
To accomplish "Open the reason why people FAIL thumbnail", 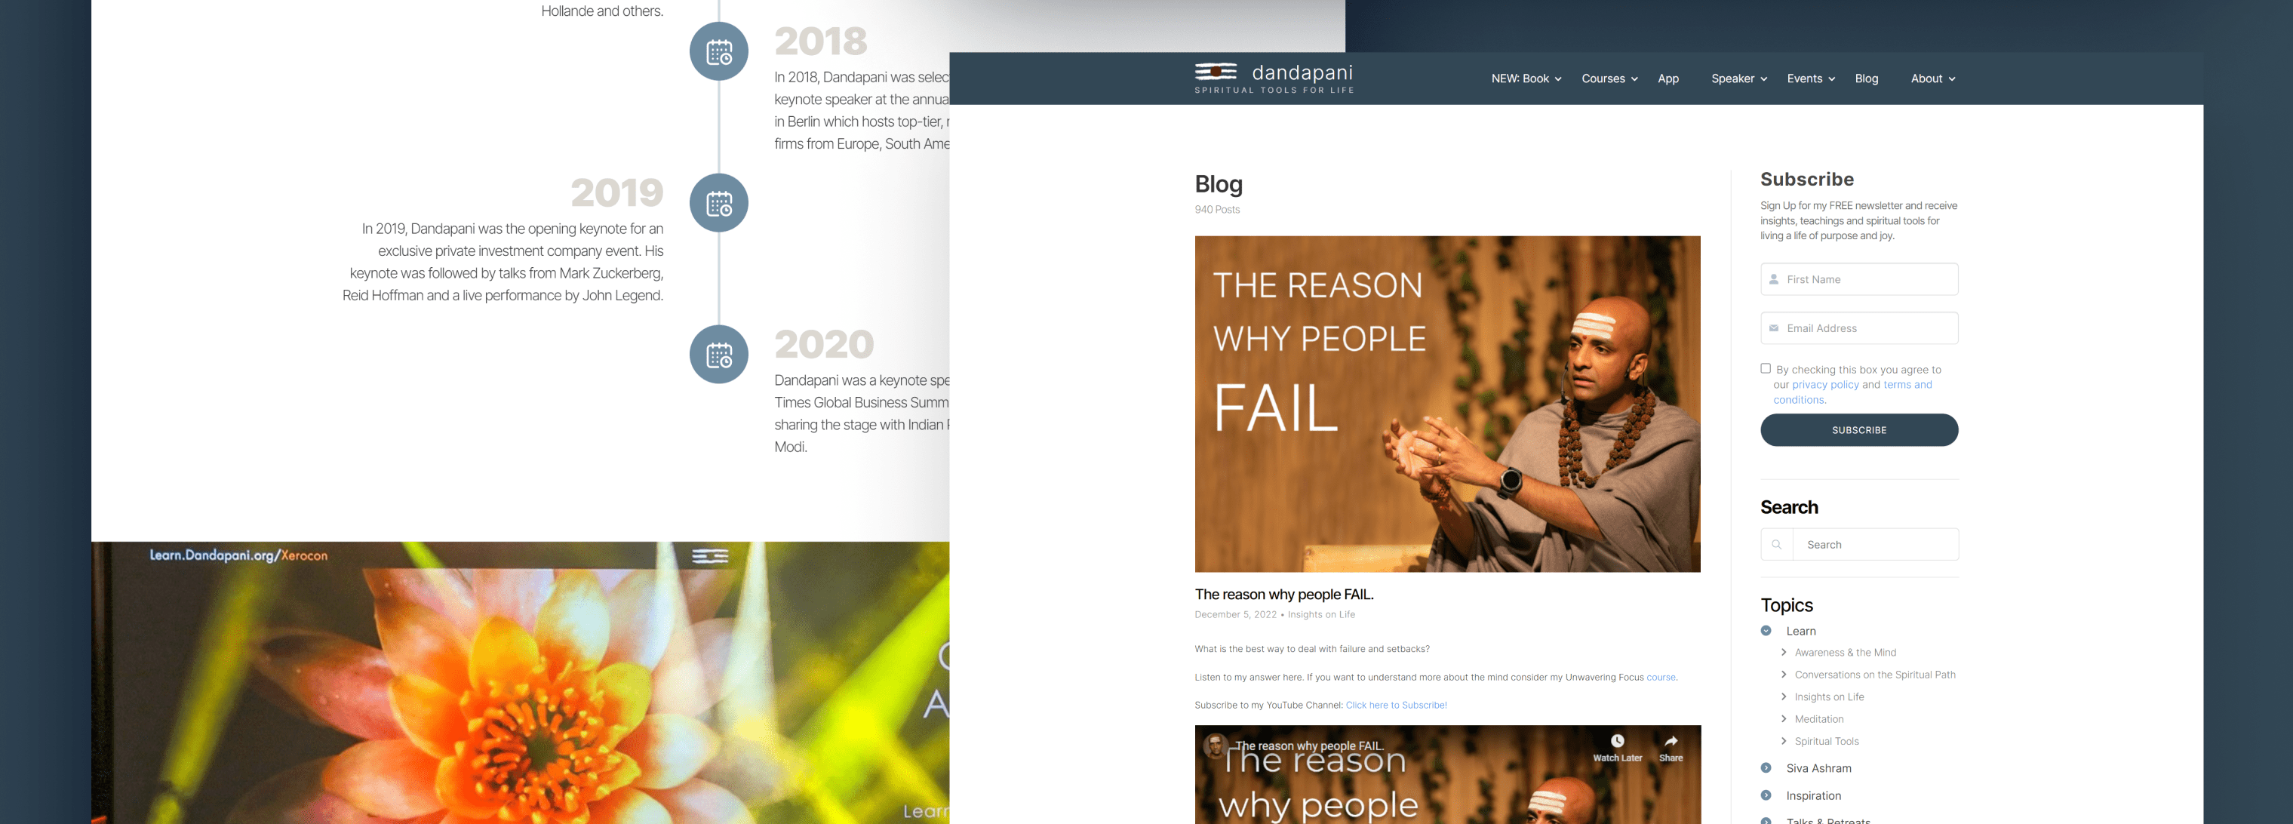I will pyautogui.click(x=1446, y=404).
